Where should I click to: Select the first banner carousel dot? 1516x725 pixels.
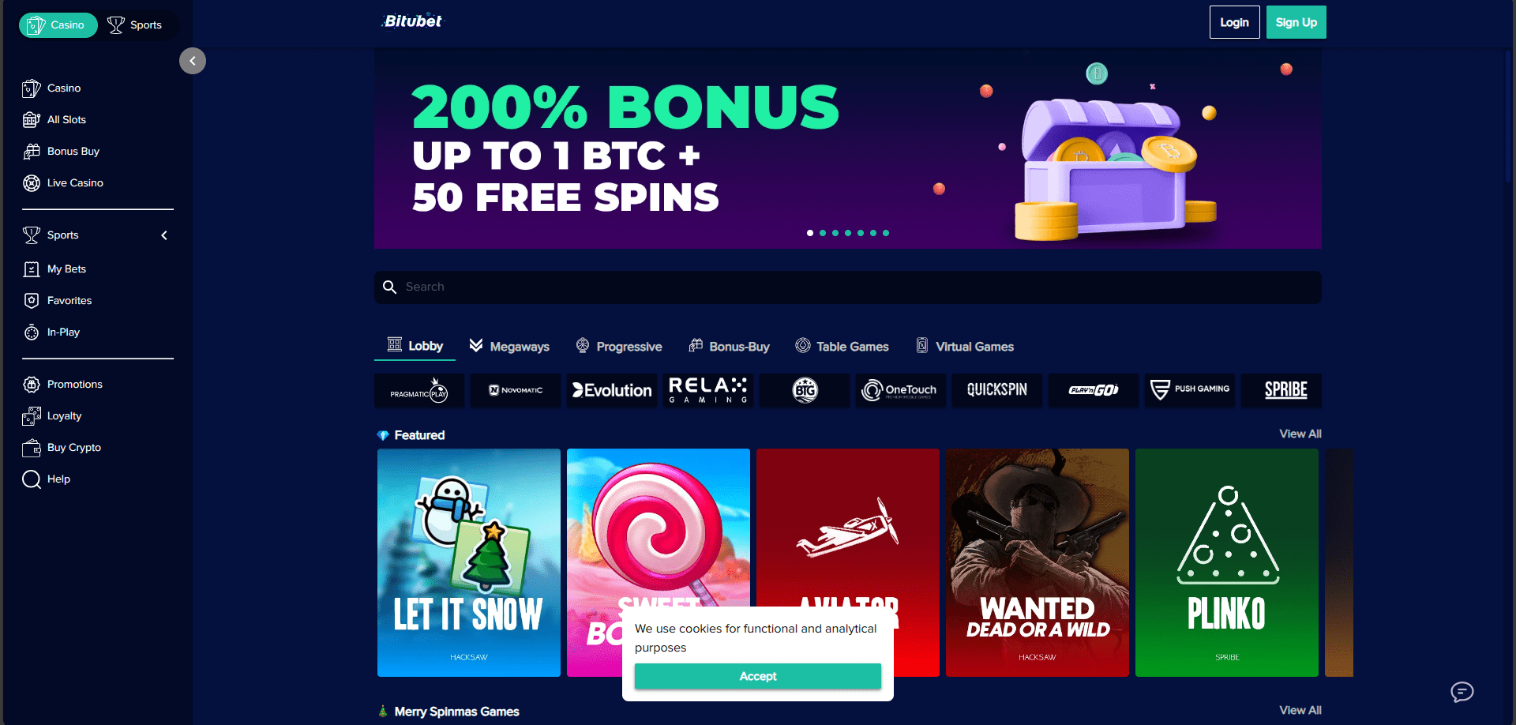(x=810, y=233)
